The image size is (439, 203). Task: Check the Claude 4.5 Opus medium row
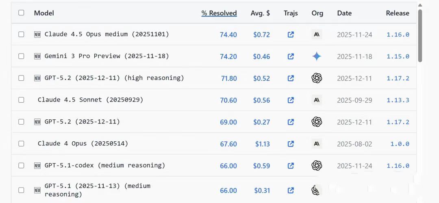tap(21, 35)
